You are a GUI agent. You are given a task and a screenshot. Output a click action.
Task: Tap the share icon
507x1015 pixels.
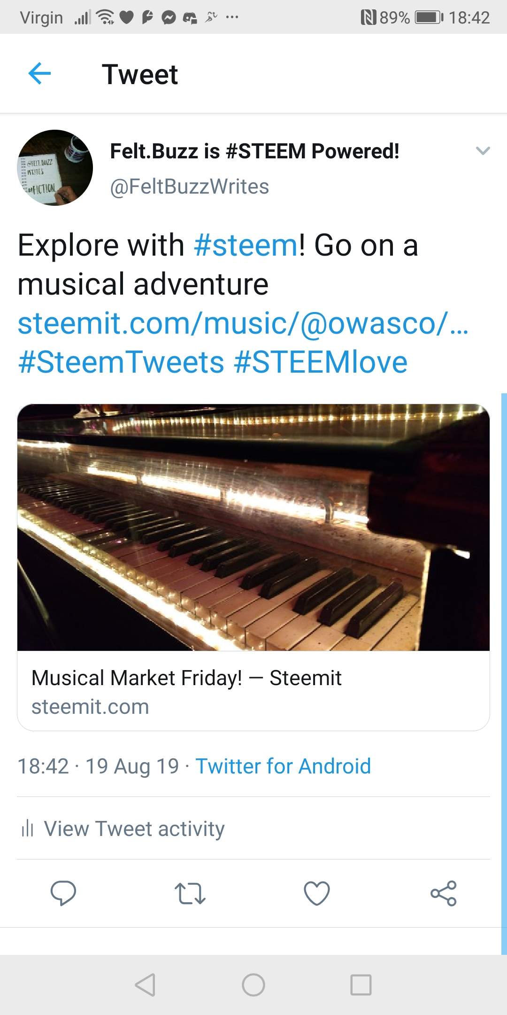444,893
